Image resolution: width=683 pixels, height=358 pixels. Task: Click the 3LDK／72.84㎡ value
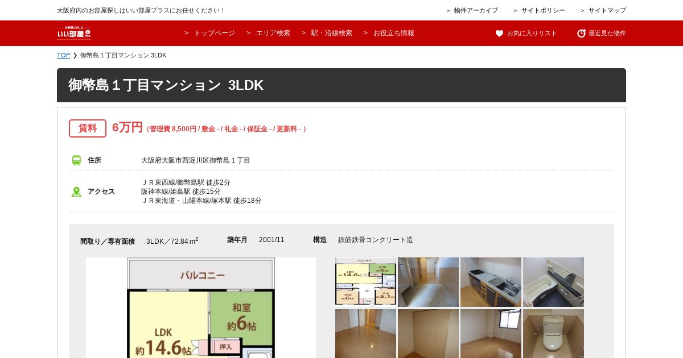tap(172, 241)
